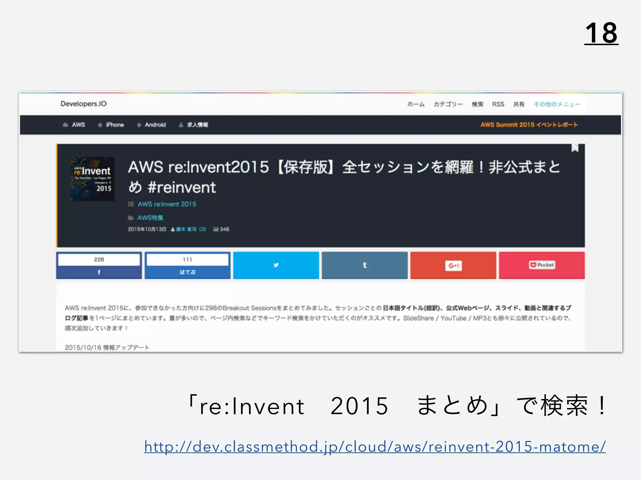Open 求人情報 in dark bar

[x=197, y=125]
